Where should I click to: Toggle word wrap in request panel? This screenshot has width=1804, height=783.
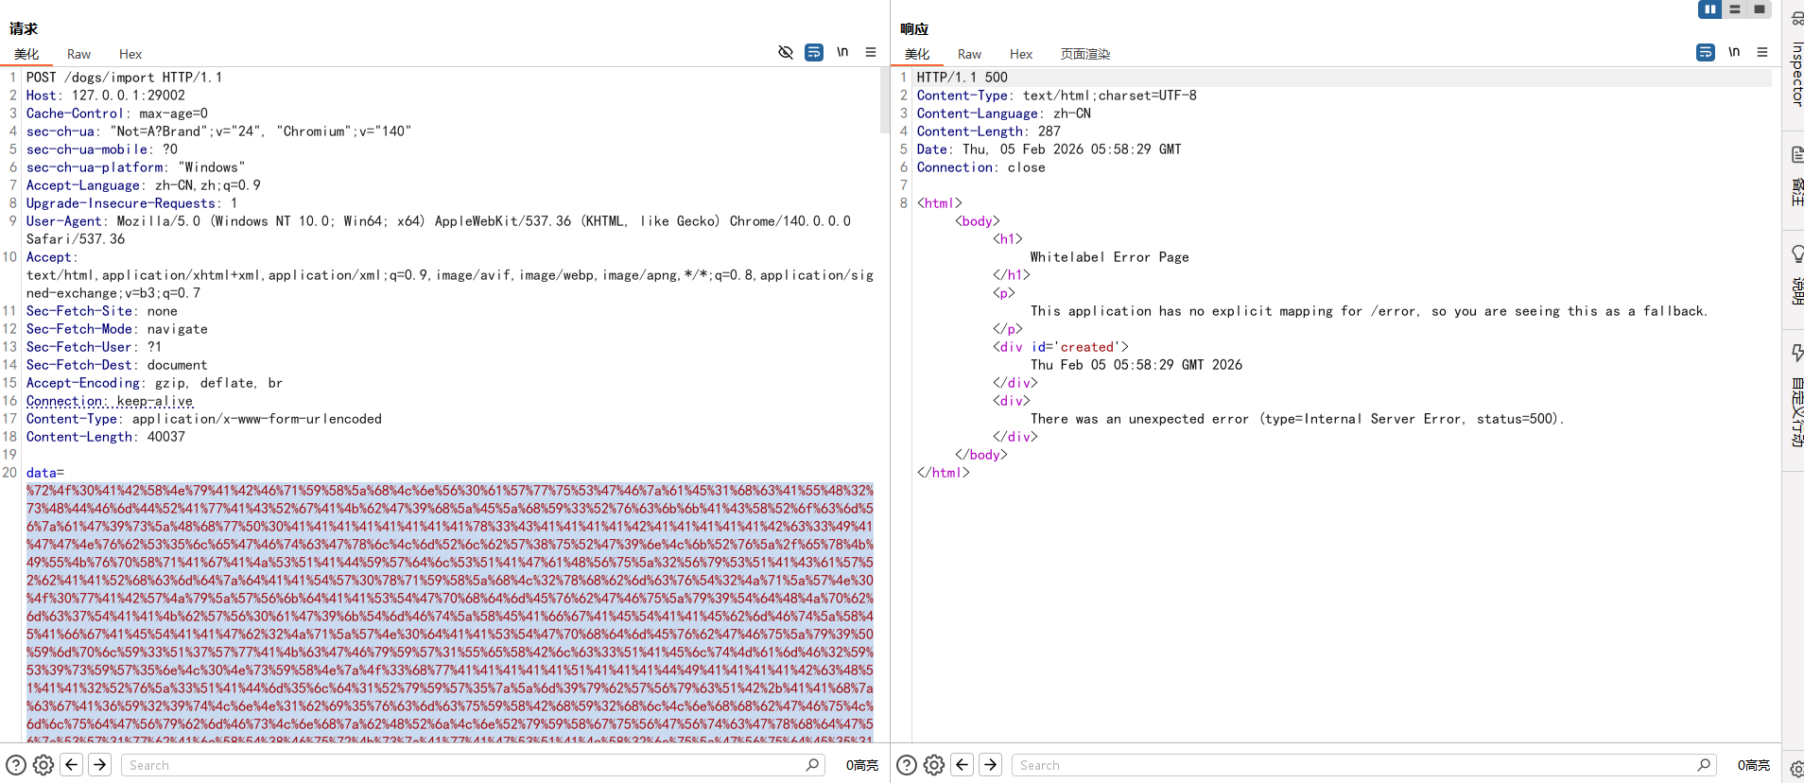pyautogui.click(x=814, y=53)
